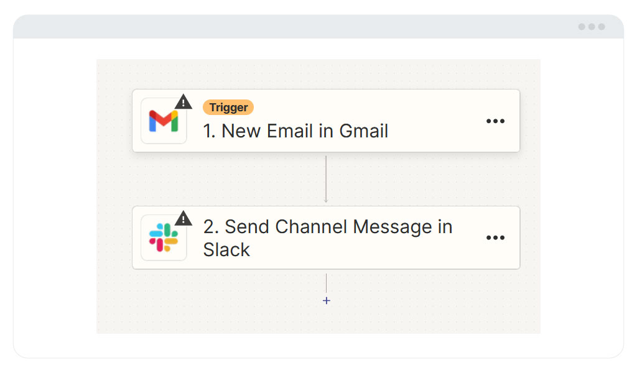
Task: Click the word 'Slack' in step two
Action: point(226,250)
